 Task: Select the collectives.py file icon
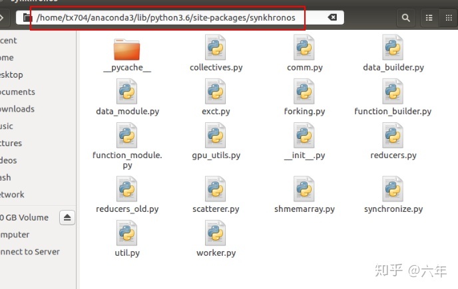coord(216,47)
